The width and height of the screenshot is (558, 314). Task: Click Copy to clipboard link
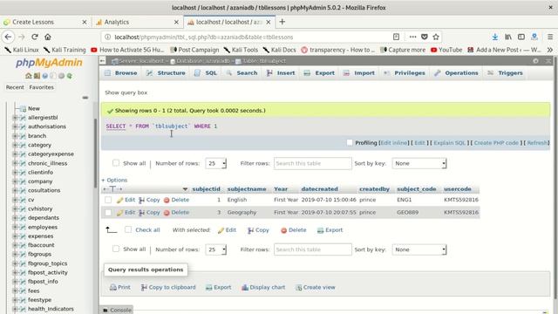pos(168,287)
